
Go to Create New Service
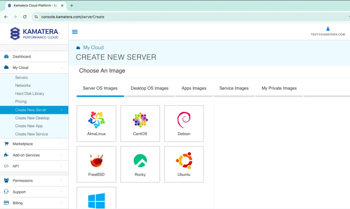pos(31,134)
